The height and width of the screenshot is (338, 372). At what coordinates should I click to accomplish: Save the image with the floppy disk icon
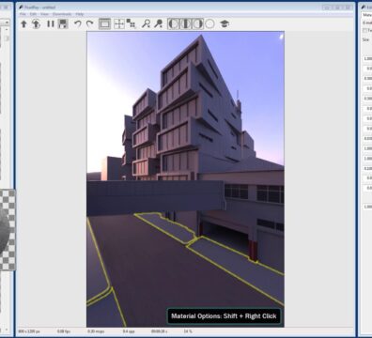(63, 24)
